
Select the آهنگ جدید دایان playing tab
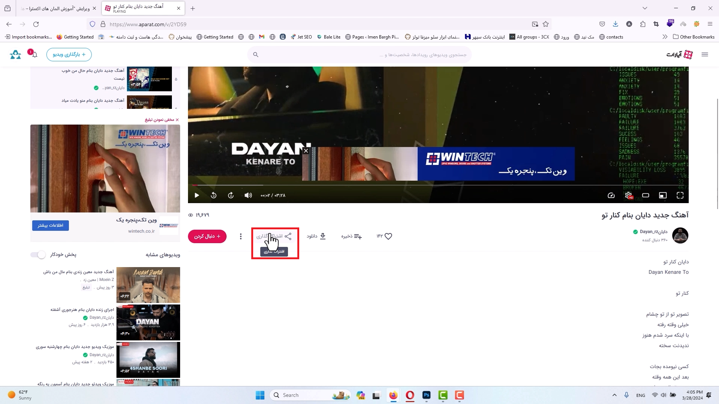(143, 8)
